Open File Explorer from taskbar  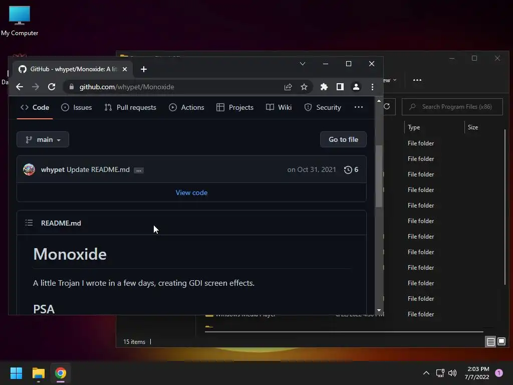(38, 373)
